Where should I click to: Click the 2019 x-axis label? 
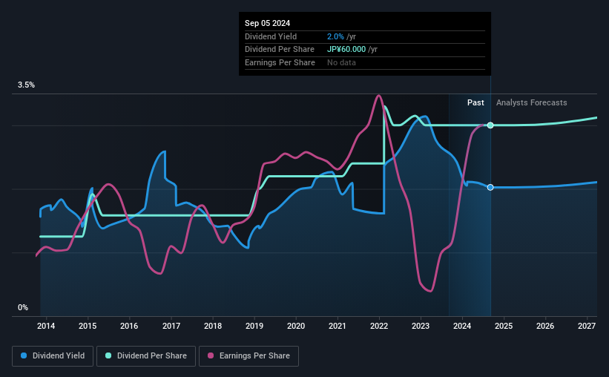pyautogui.click(x=254, y=326)
